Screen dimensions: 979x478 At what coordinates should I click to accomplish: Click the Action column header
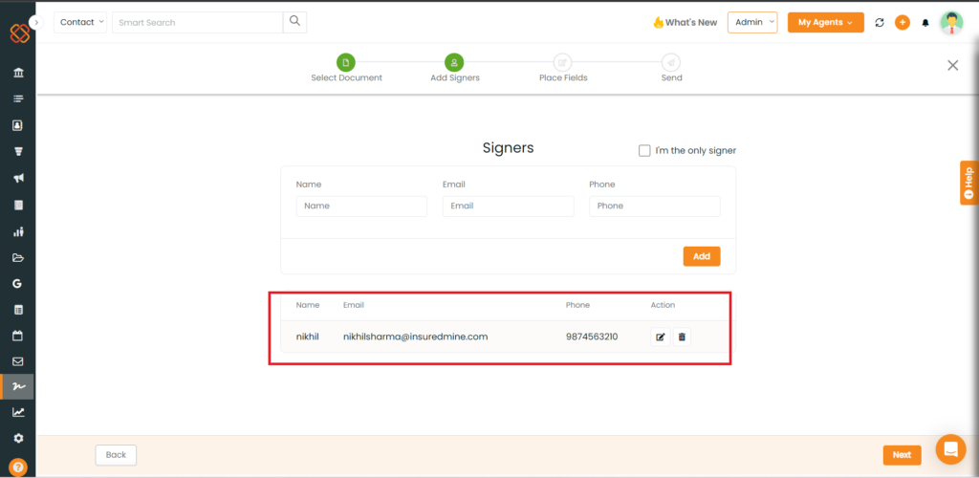coord(663,305)
